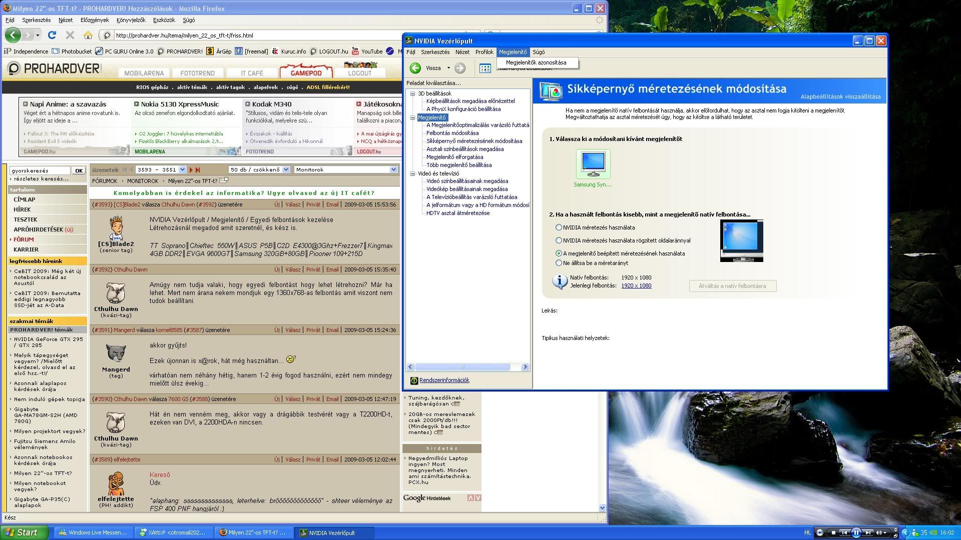Select HDTV asztal átméretezése tree item

pyautogui.click(x=458, y=213)
